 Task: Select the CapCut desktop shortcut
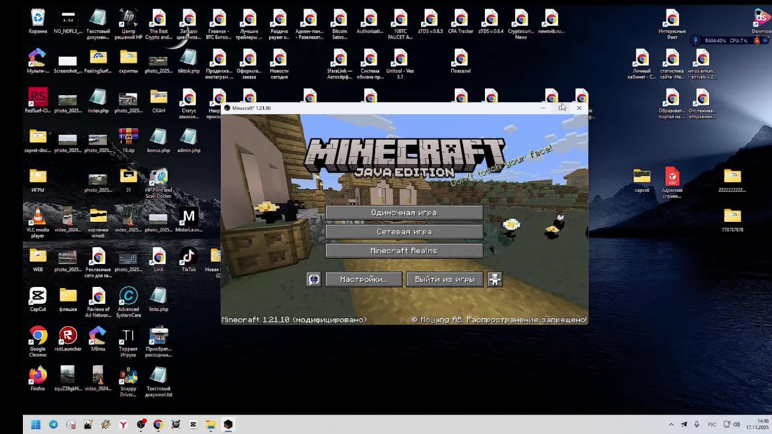[38, 297]
